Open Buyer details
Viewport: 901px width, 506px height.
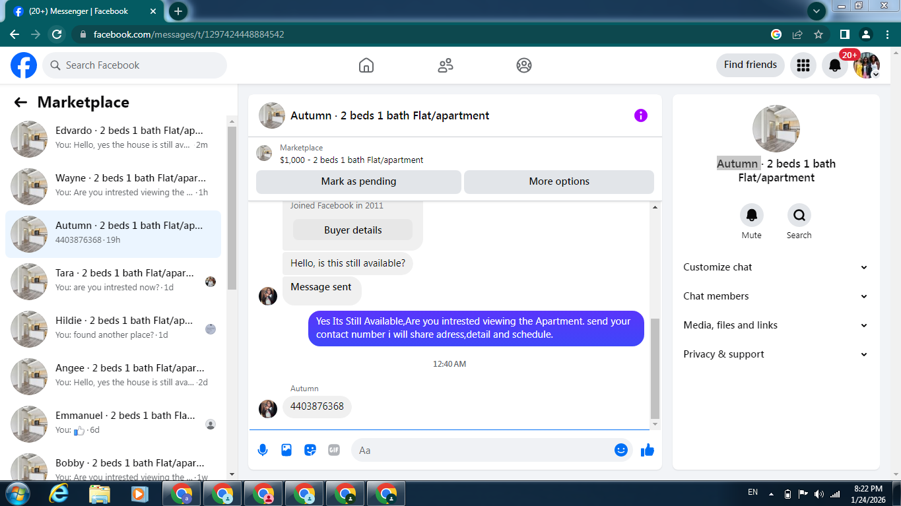point(352,230)
